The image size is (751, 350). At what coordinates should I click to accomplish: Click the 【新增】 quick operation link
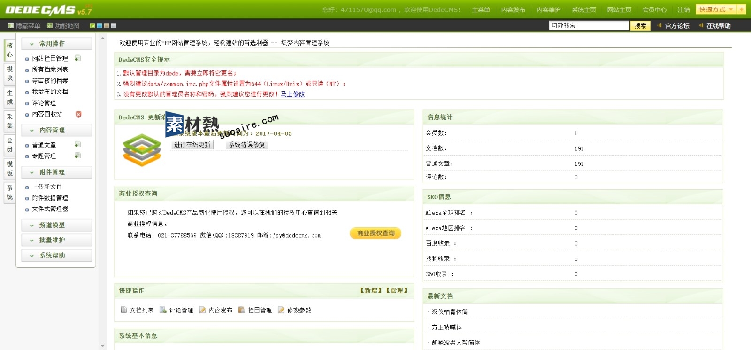point(371,290)
